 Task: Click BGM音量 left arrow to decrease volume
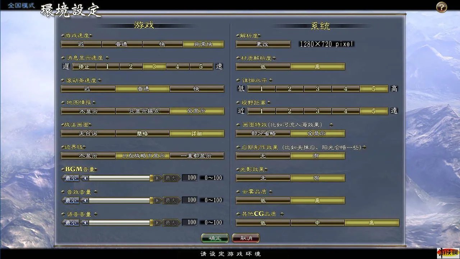[84, 178]
